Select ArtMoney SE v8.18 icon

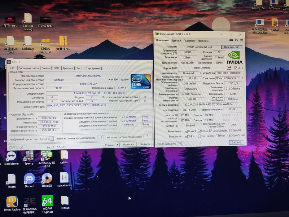[47, 159]
